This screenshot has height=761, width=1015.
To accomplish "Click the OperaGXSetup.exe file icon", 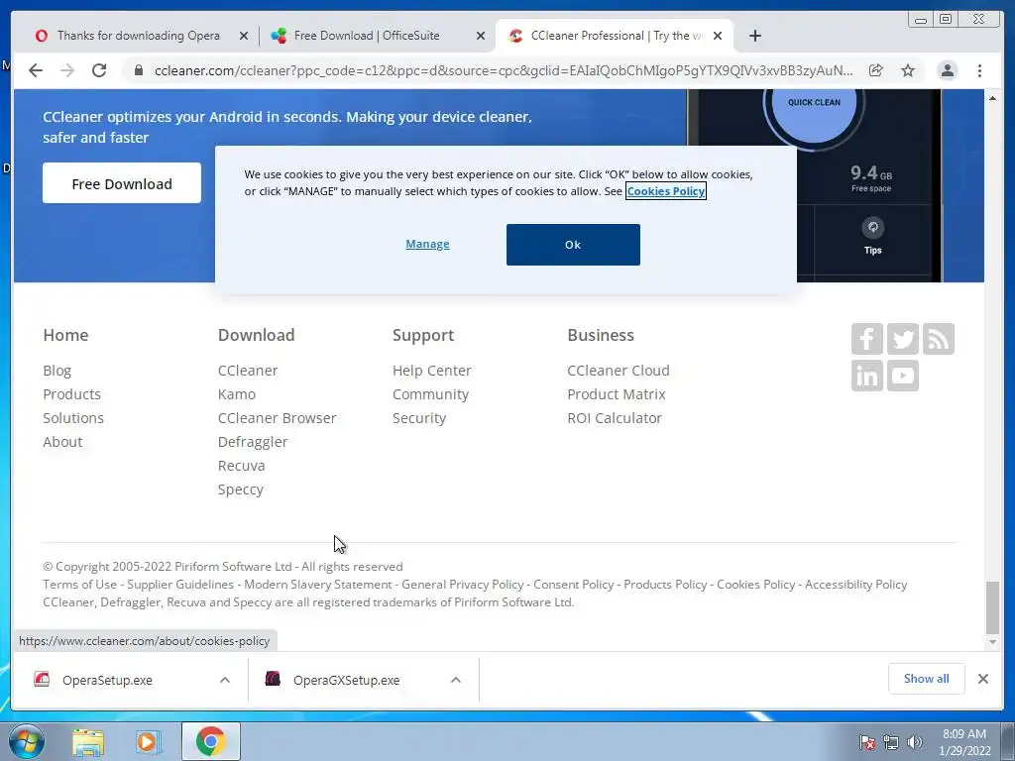I will pos(273,679).
